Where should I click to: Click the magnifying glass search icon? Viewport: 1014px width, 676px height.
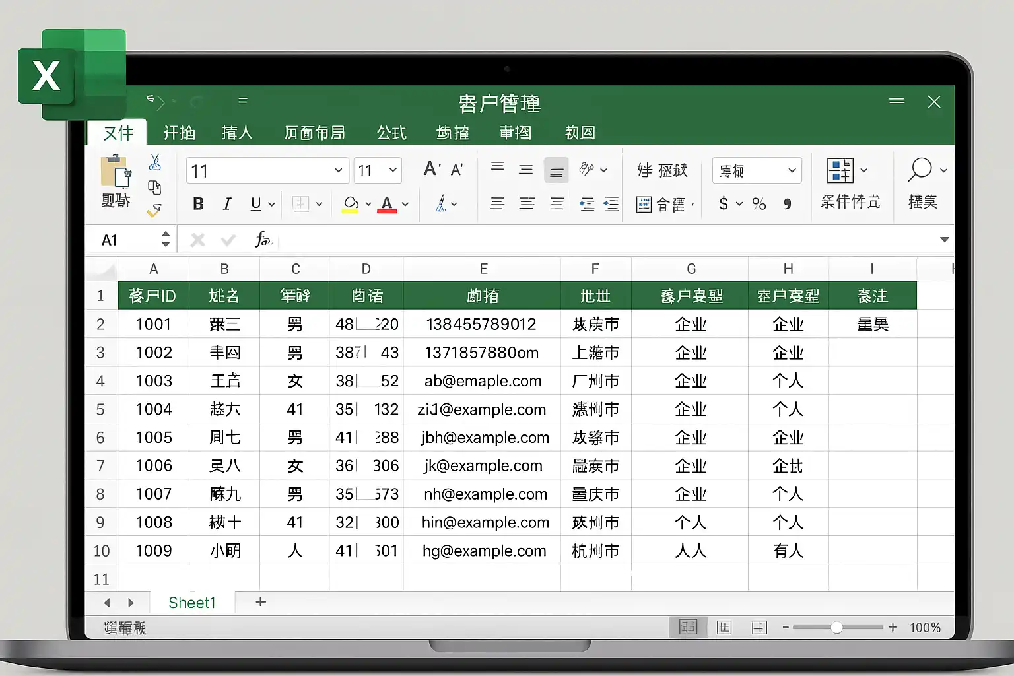(x=920, y=170)
